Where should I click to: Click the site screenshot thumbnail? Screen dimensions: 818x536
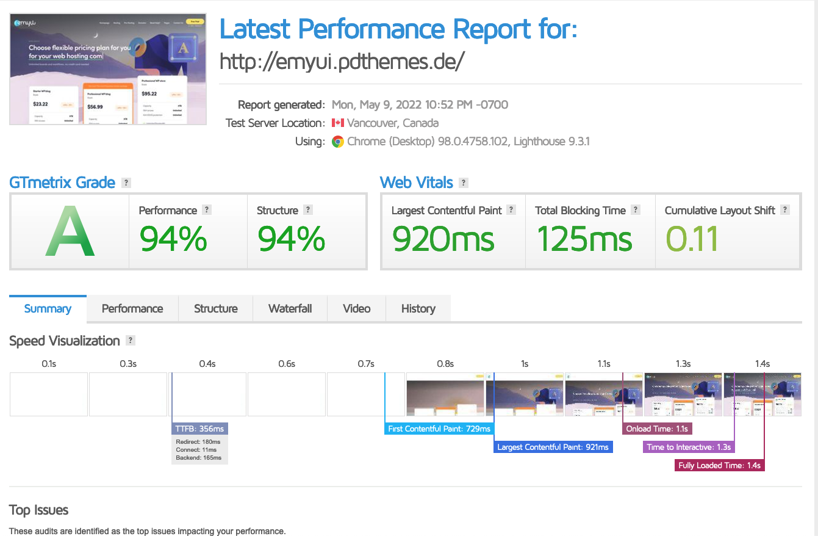(x=108, y=69)
